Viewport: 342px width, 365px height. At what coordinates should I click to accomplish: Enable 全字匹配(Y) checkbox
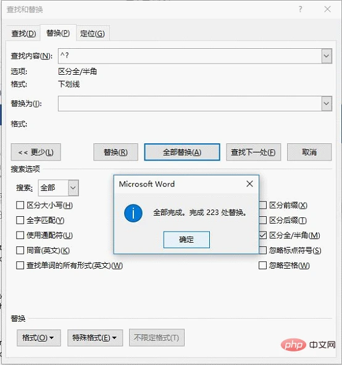20,220
